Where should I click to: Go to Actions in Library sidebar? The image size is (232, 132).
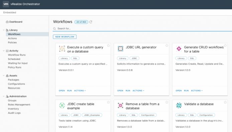[12, 38]
